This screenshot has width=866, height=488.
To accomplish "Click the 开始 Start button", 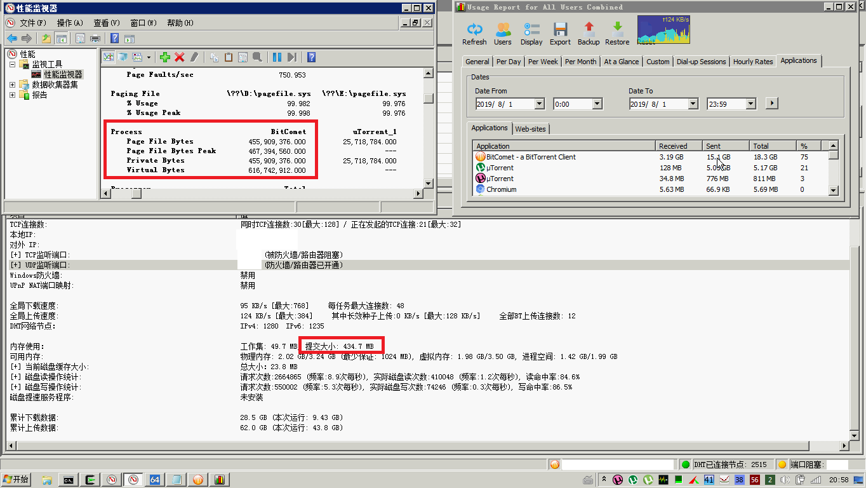I will (17, 480).
